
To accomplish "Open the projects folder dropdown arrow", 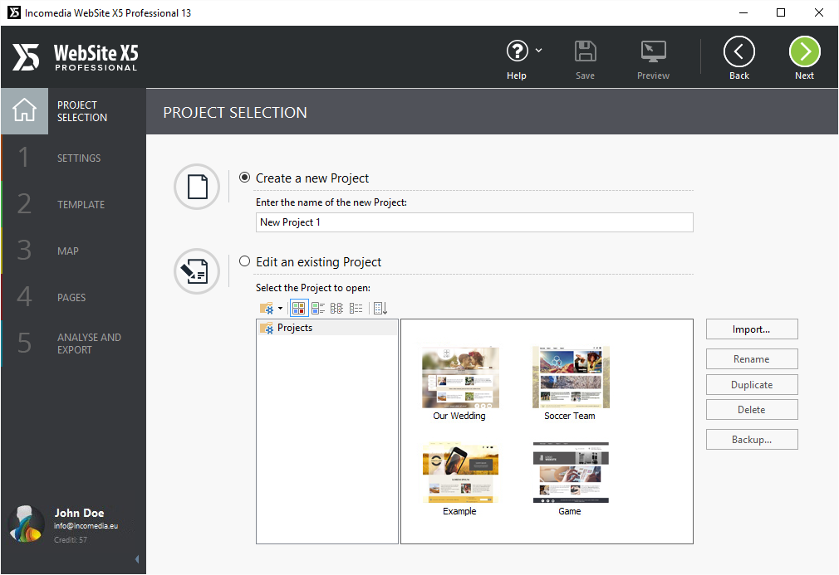I will (x=281, y=309).
